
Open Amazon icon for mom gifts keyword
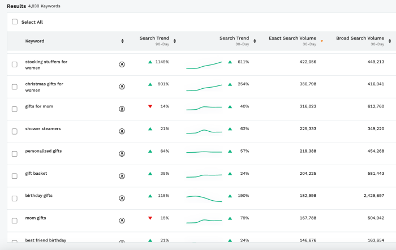[x=122, y=221]
